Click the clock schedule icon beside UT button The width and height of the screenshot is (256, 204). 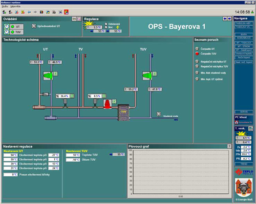pos(7,26)
